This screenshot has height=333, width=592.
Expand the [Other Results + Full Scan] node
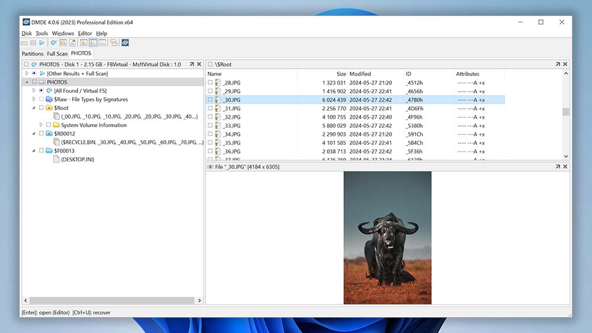pyautogui.click(x=27, y=73)
